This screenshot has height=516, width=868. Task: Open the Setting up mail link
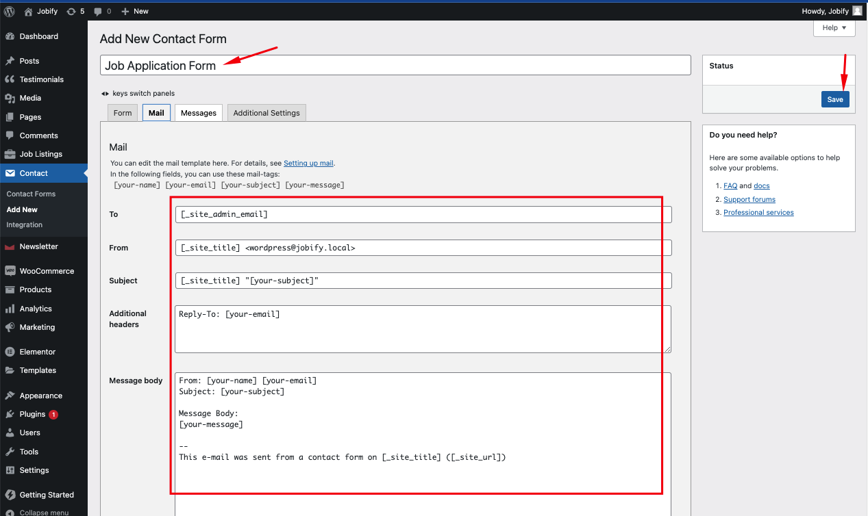[308, 163]
